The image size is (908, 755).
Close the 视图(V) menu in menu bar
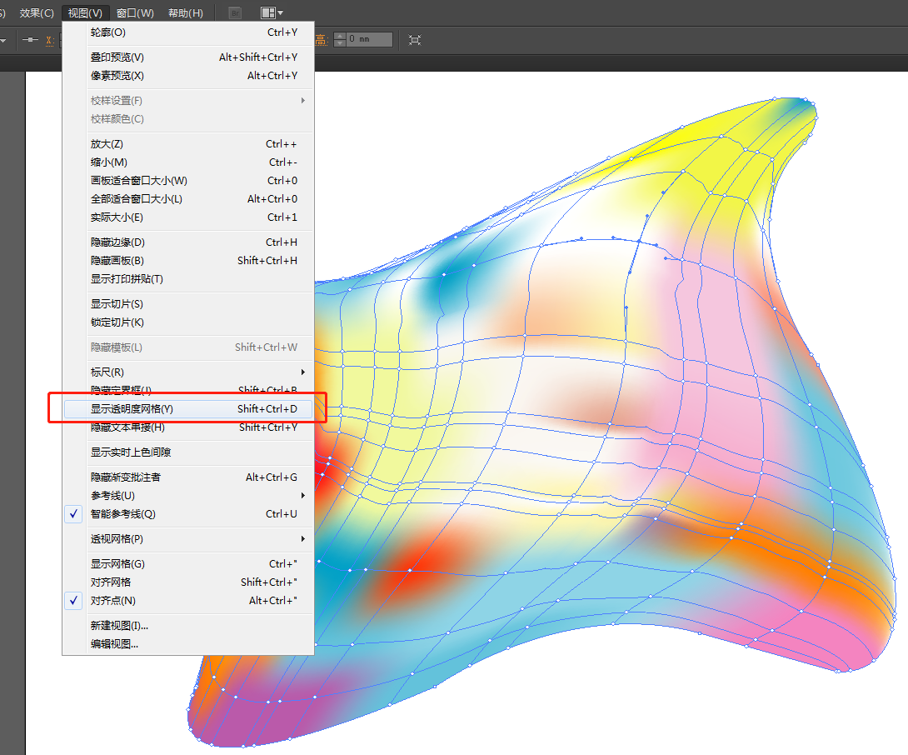tap(85, 12)
